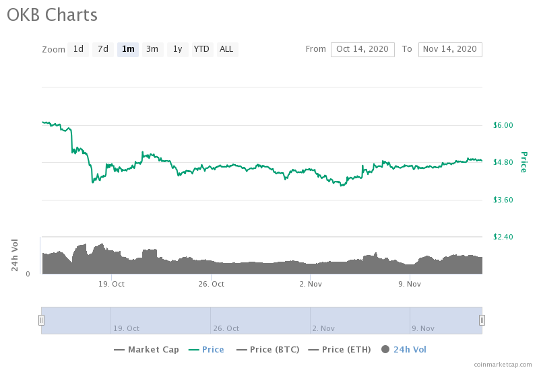The width and height of the screenshot is (539, 370).
Task: Switch zoom to 1y
Action: tap(177, 49)
